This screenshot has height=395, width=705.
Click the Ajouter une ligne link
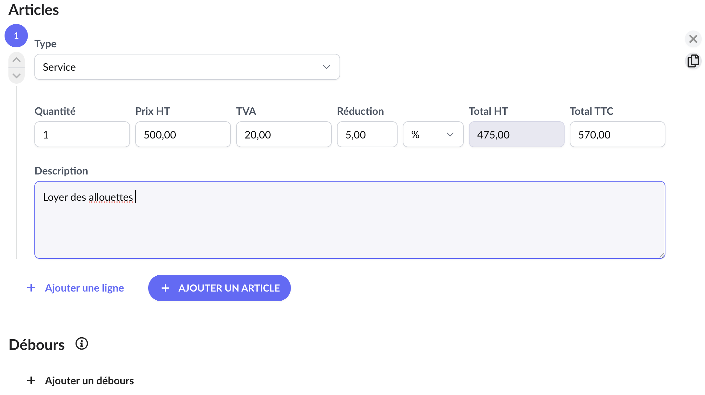(84, 288)
